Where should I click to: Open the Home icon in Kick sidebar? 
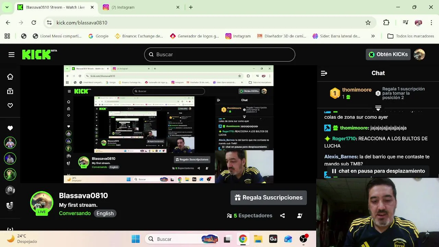[10, 77]
